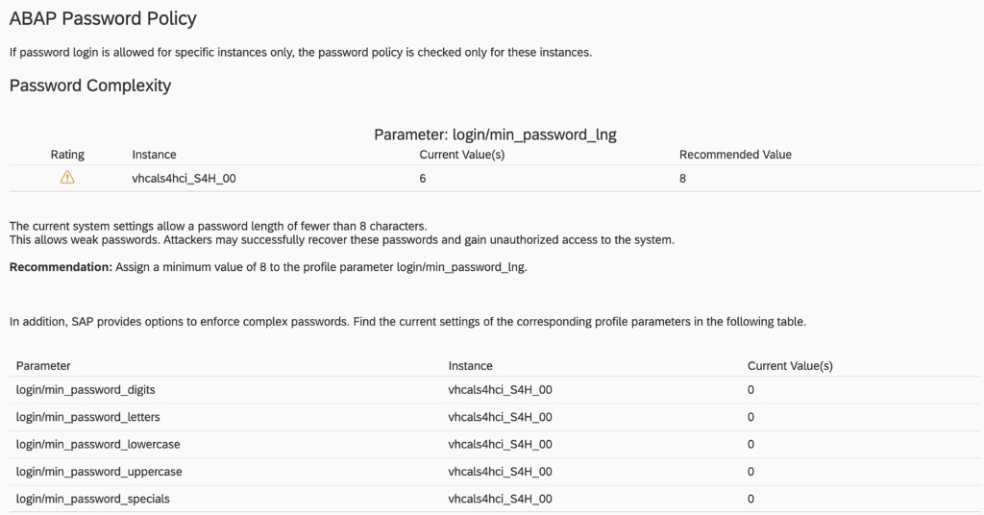Screen dimensions: 984x515
Task: Select the login/min_password_uppercase parameter
Action: 99,472
